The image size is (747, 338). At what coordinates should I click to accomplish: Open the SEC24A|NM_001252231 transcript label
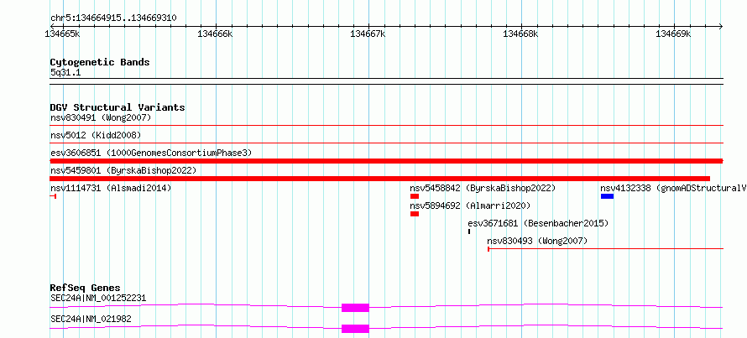(98, 298)
